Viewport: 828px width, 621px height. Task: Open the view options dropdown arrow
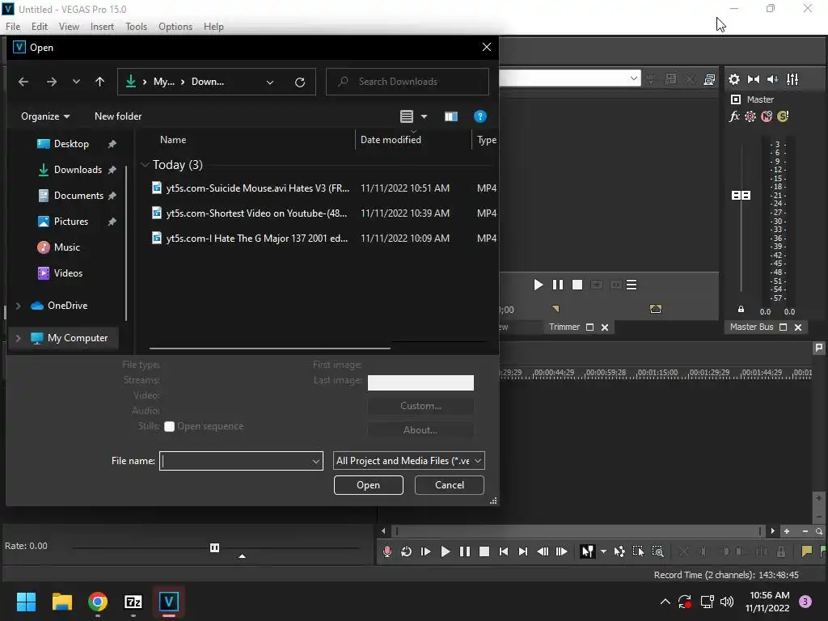point(424,116)
